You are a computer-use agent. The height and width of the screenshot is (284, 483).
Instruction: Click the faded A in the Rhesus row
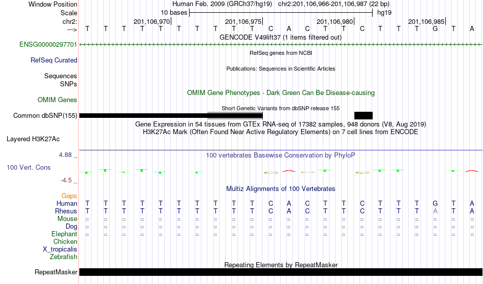(x=435, y=211)
